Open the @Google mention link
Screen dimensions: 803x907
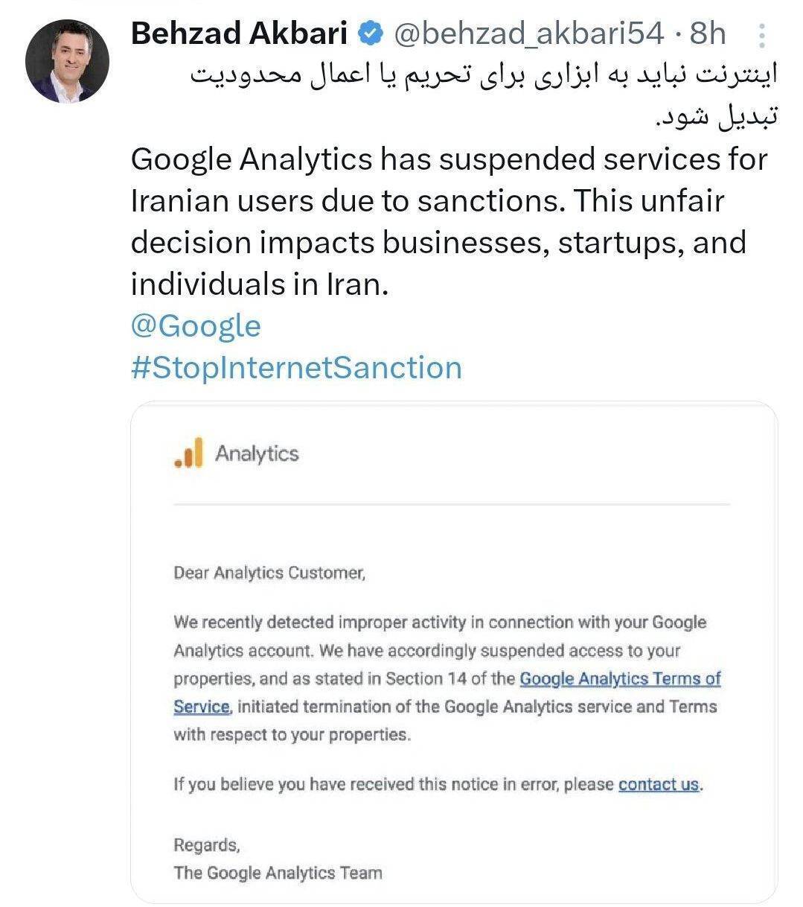195,325
